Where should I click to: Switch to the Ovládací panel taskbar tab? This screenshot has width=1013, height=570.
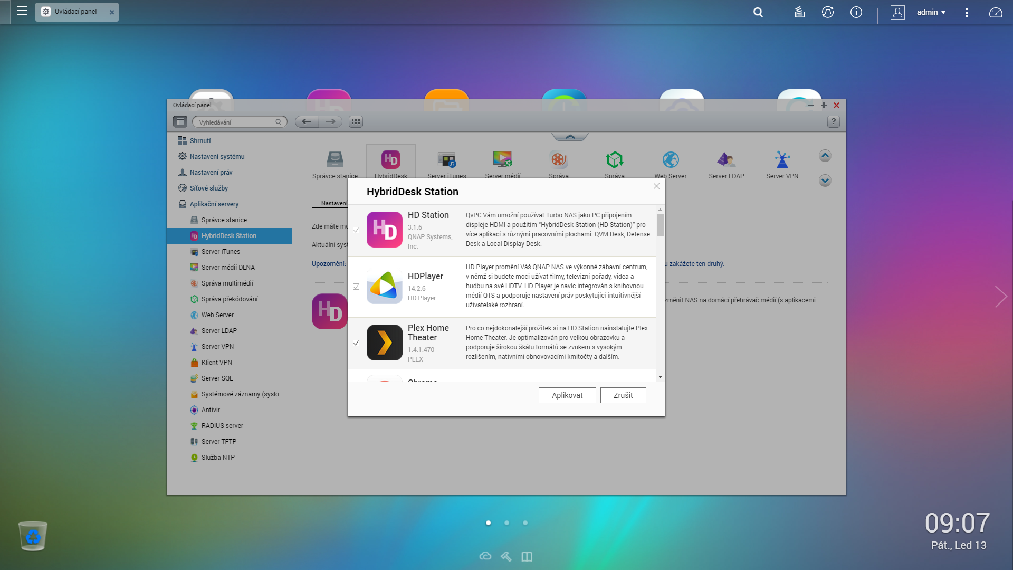point(75,12)
